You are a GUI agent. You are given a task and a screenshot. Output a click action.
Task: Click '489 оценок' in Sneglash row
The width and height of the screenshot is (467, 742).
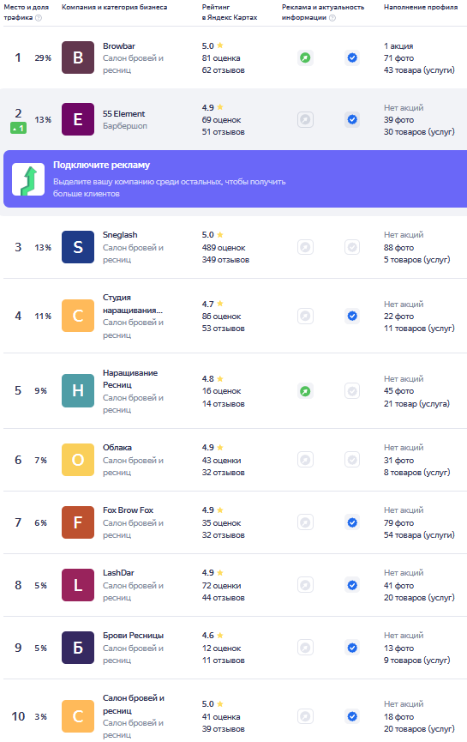point(224,248)
